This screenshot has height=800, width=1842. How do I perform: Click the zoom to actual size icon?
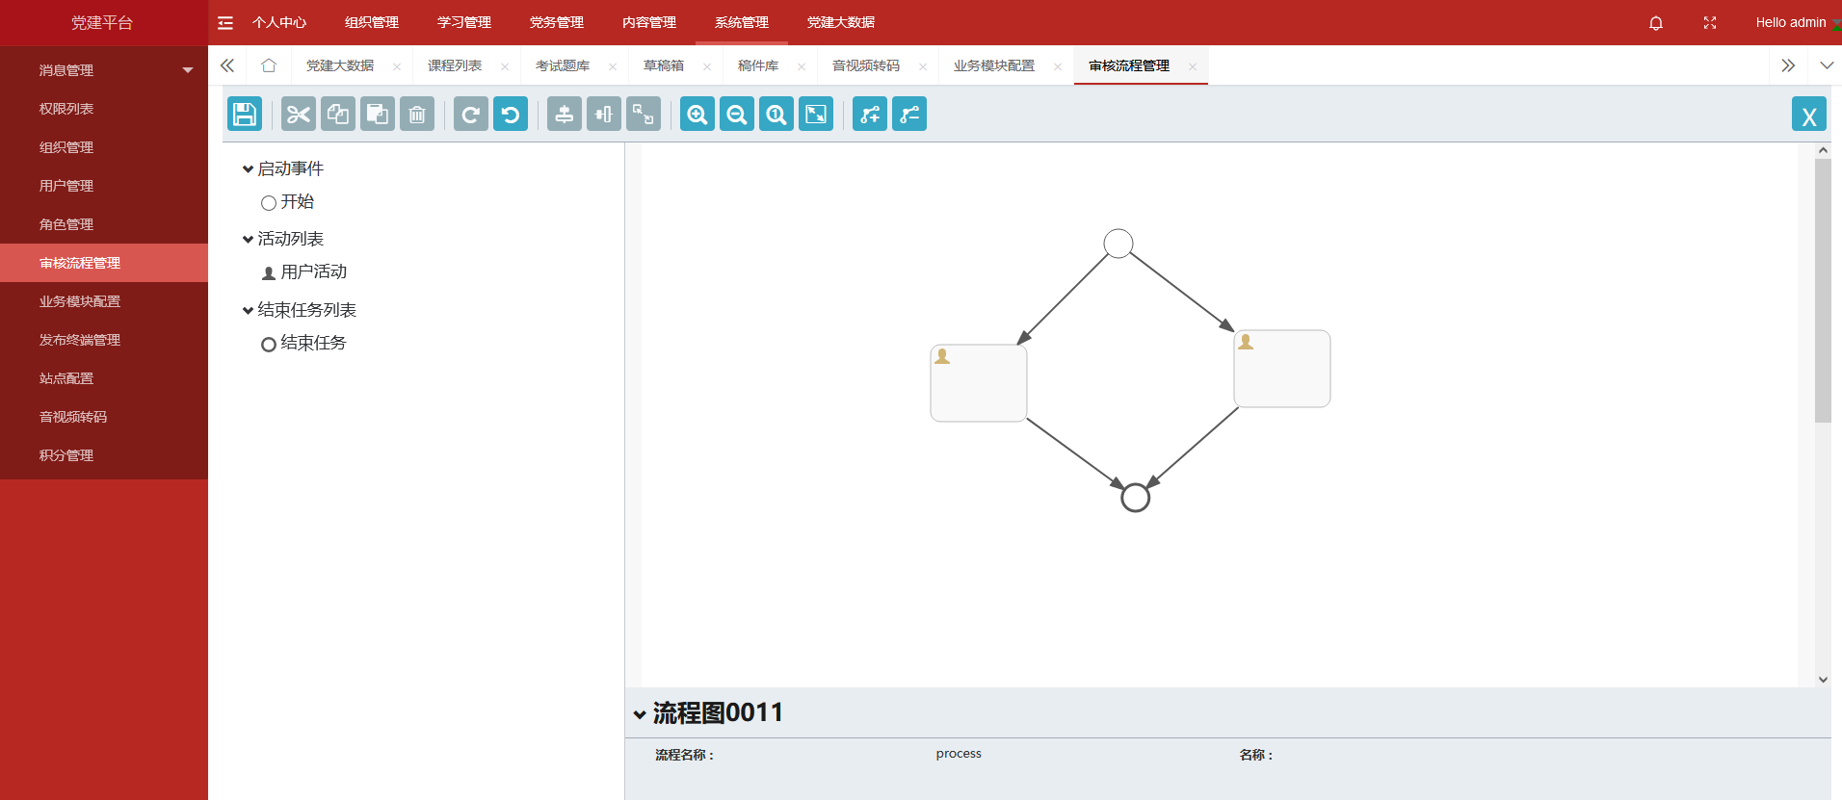pyautogui.click(x=776, y=115)
